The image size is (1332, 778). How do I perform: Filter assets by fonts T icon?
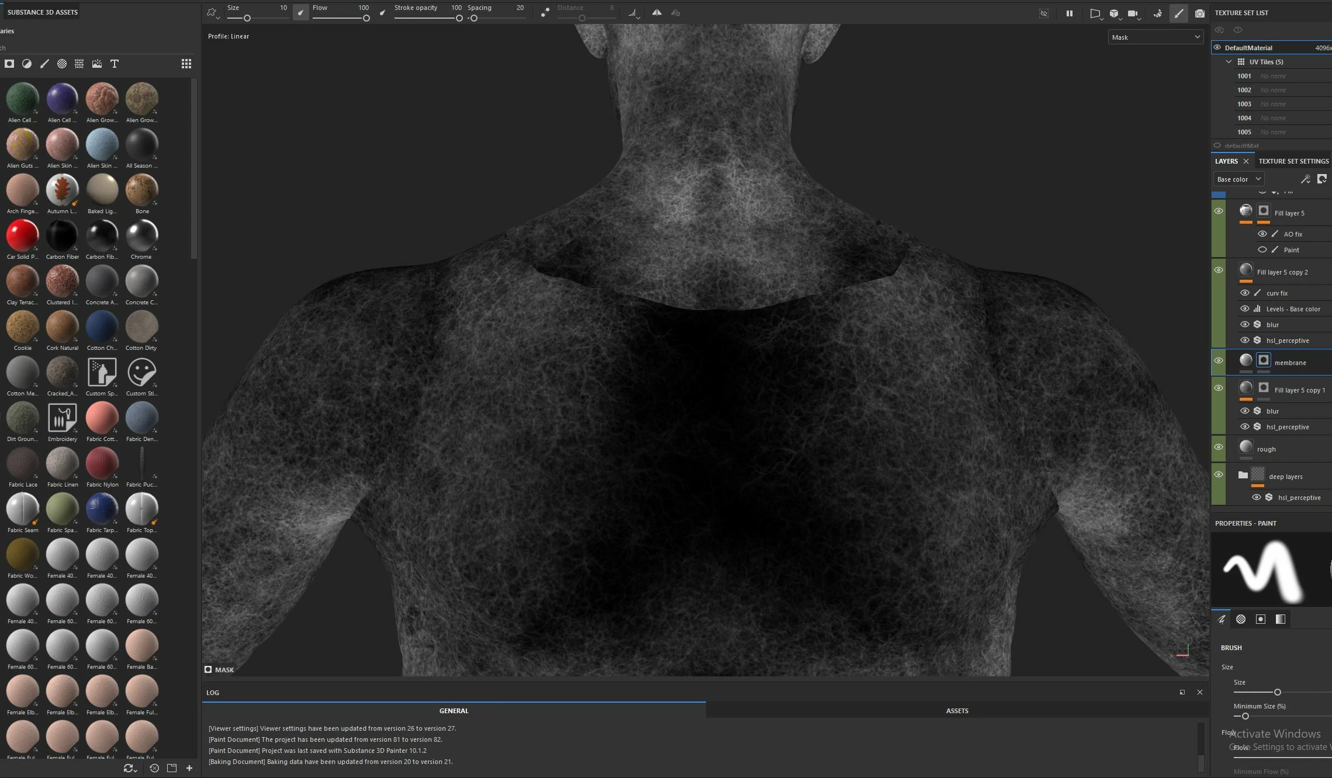(x=115, y=64)
